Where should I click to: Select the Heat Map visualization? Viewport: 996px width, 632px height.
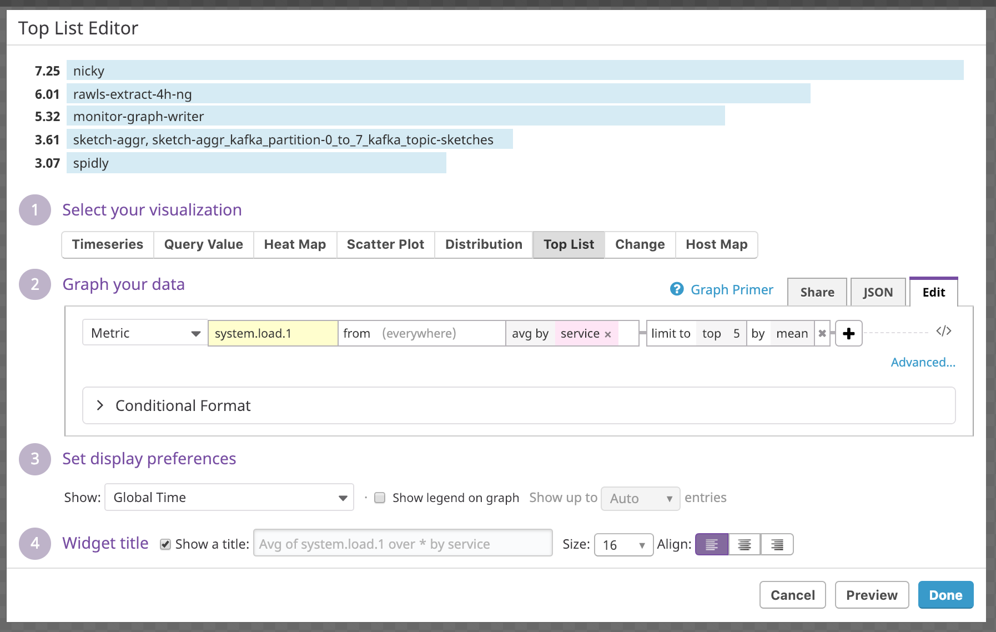[x=295, y=245]
